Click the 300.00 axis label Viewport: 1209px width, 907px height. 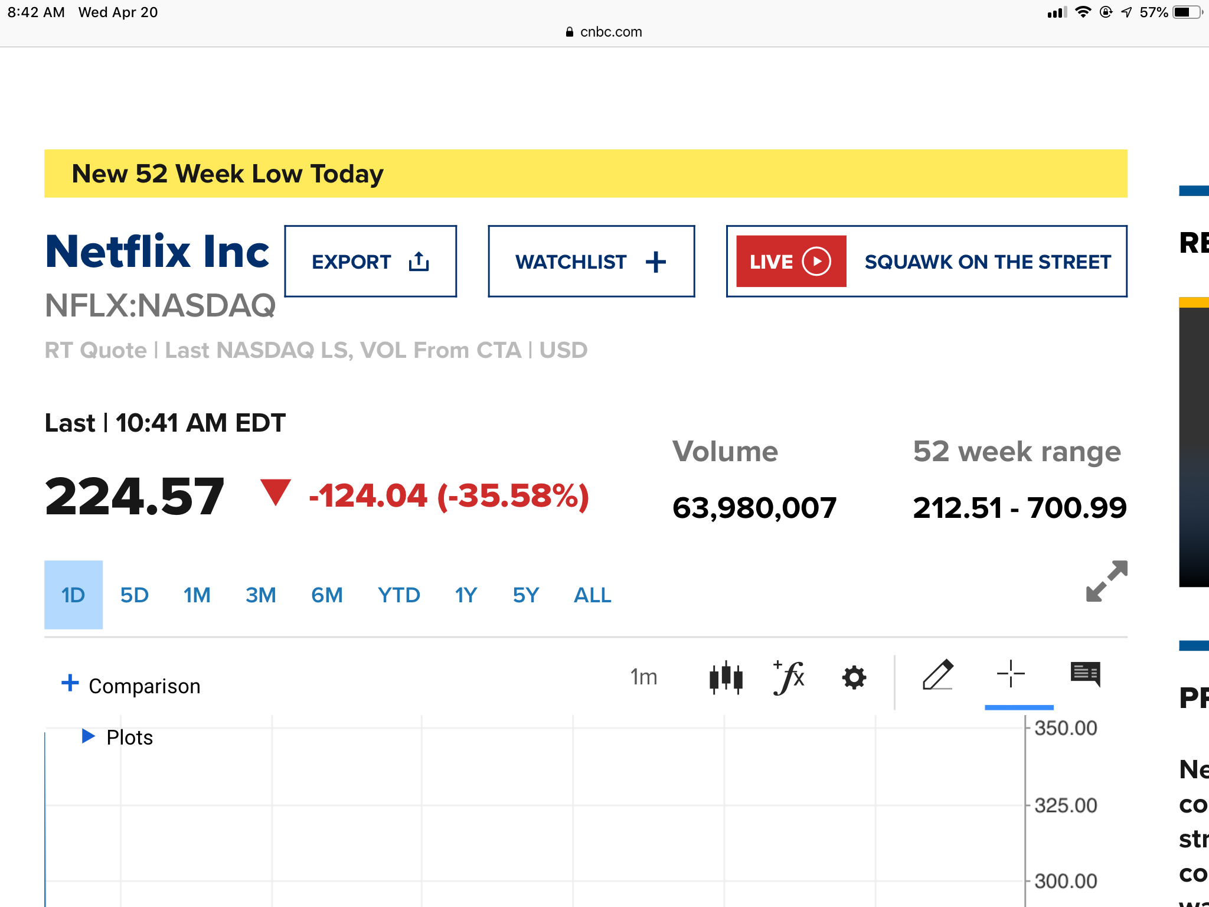coord(1066,881)
